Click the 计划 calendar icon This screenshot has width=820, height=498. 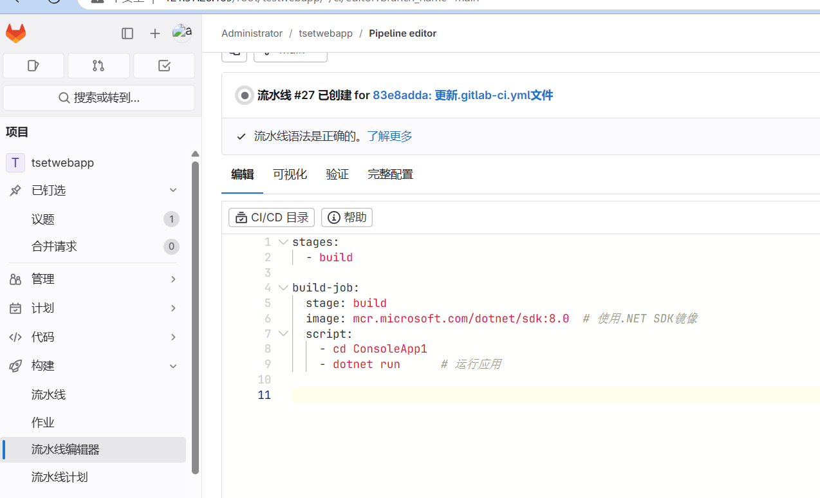[x=15, y=308]
